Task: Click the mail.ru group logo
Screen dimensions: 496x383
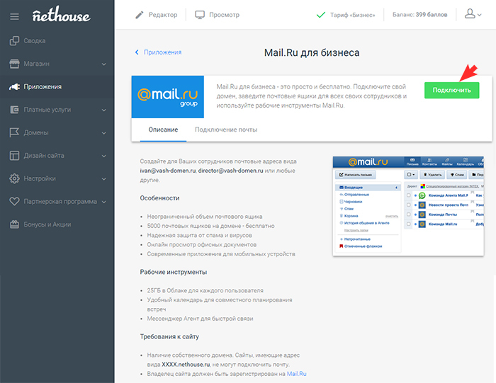Action: click(x=168, y=97)
